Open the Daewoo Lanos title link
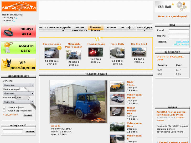 52,44
